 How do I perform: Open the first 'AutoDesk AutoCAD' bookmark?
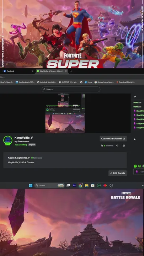pyautogui.click(x=25, y=82)
